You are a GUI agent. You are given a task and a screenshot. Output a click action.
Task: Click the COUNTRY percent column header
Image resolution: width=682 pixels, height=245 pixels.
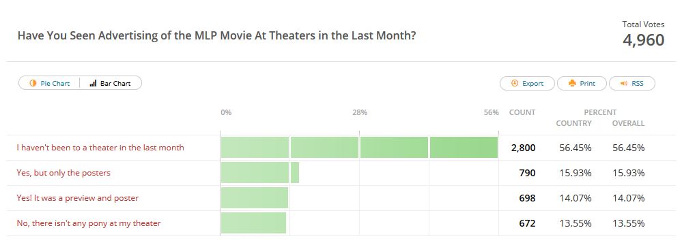pyautogui.click(x=573, y=123)
